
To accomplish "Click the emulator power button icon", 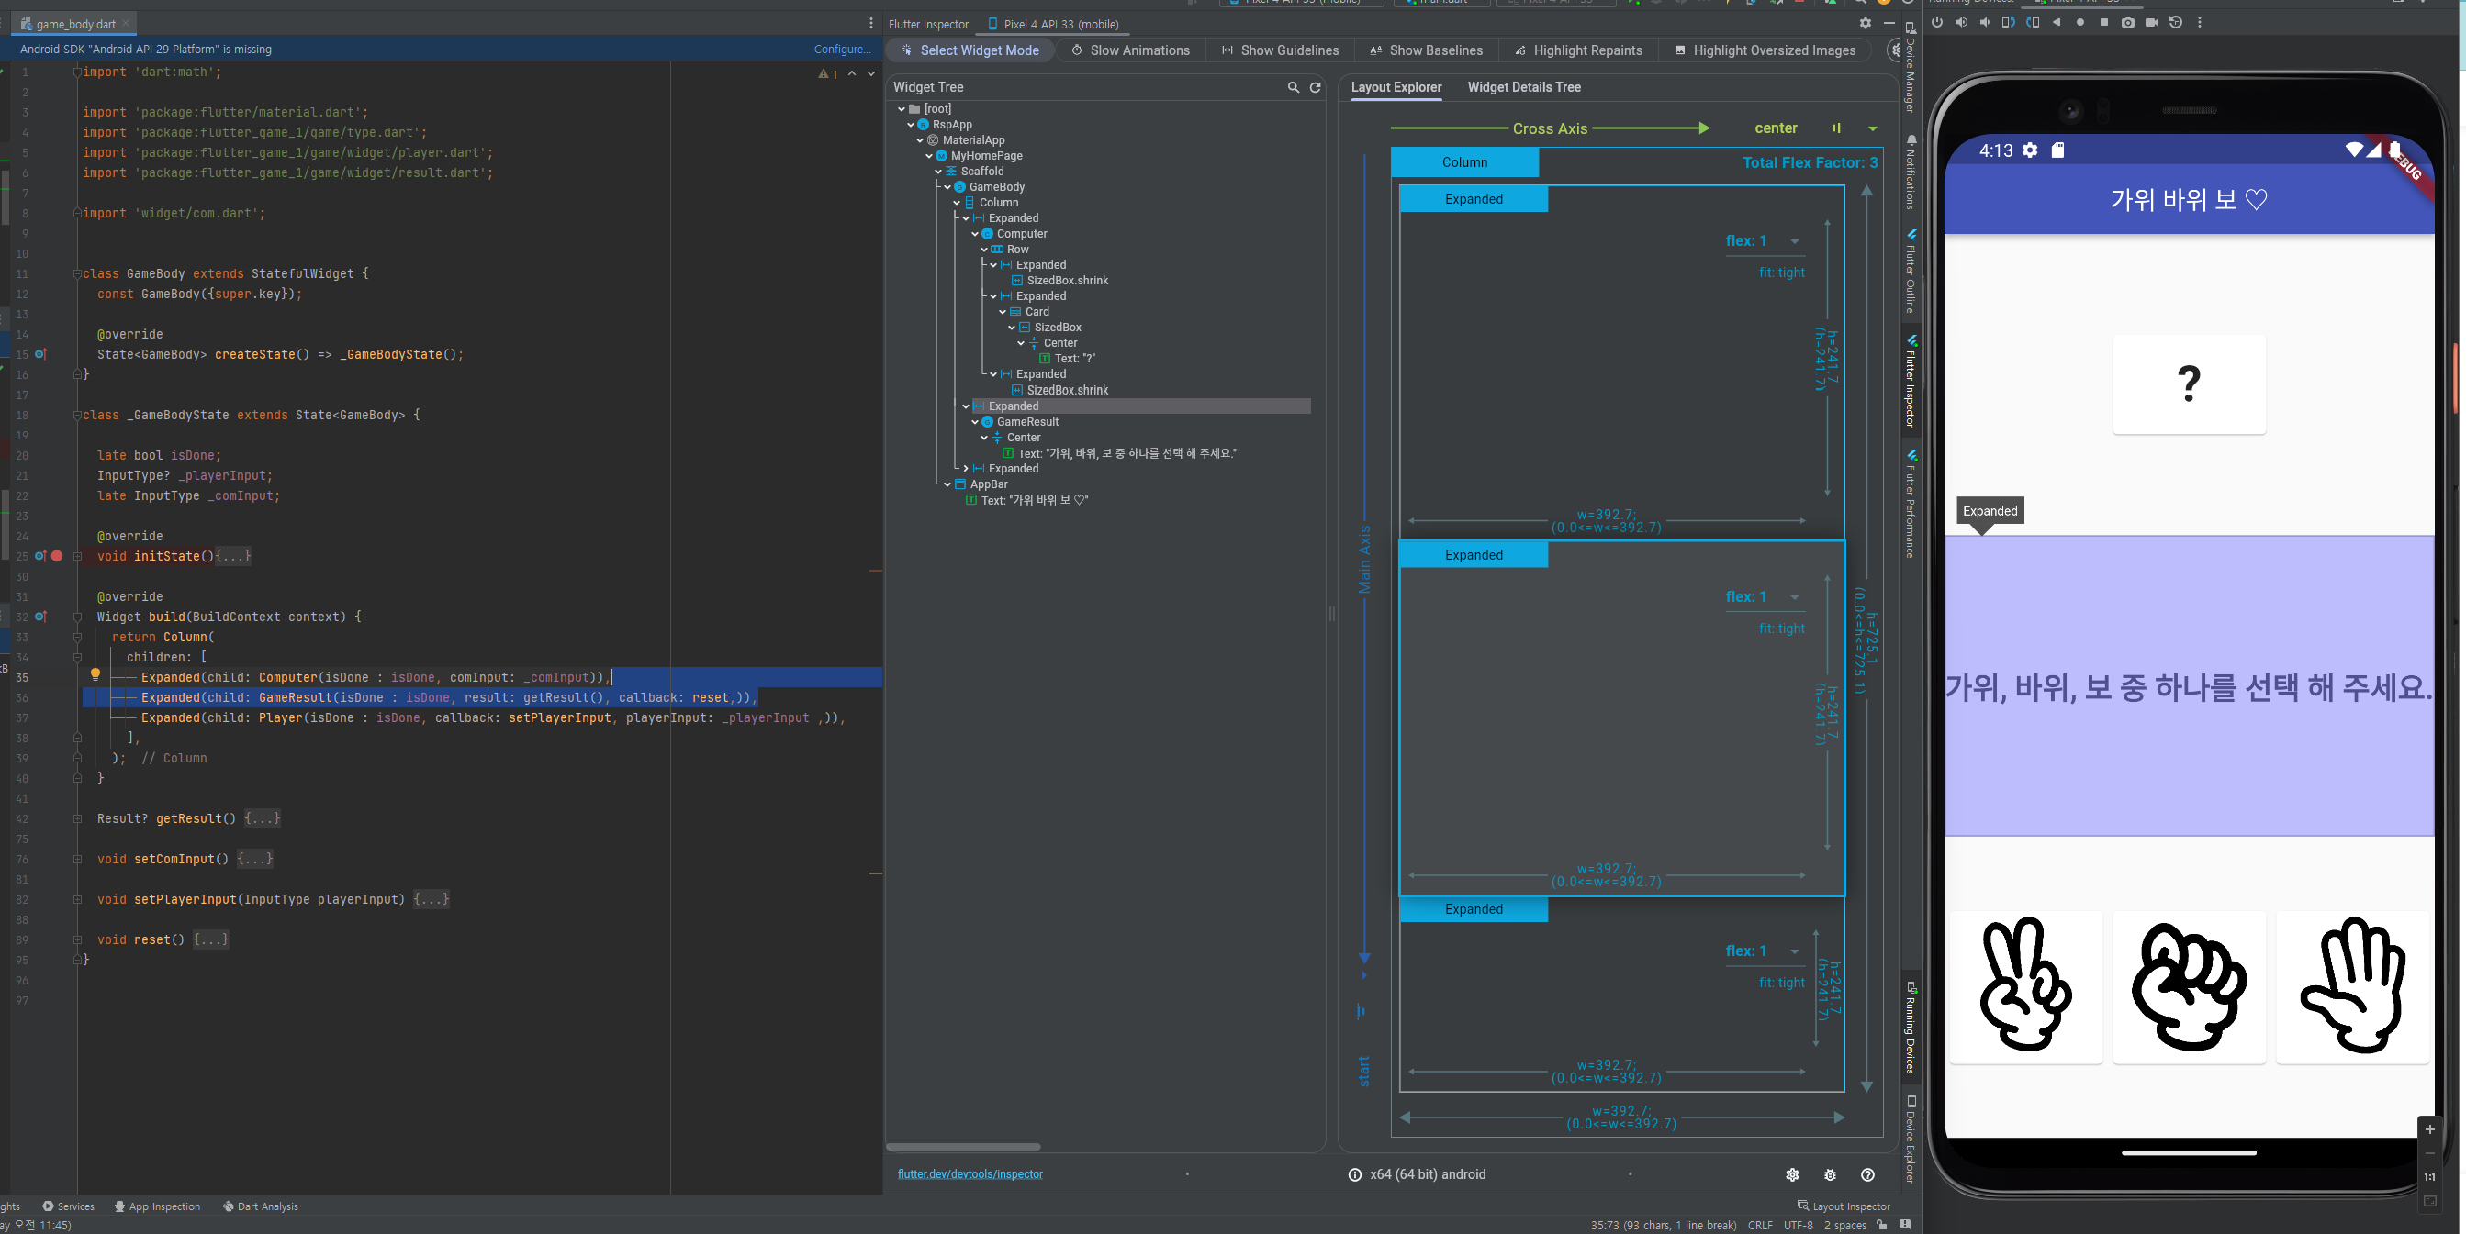I will [1936, 22].
